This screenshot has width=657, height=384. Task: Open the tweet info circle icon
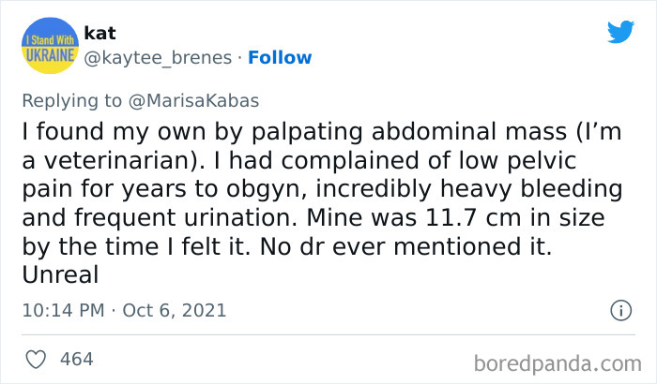(x=619, y=309)
